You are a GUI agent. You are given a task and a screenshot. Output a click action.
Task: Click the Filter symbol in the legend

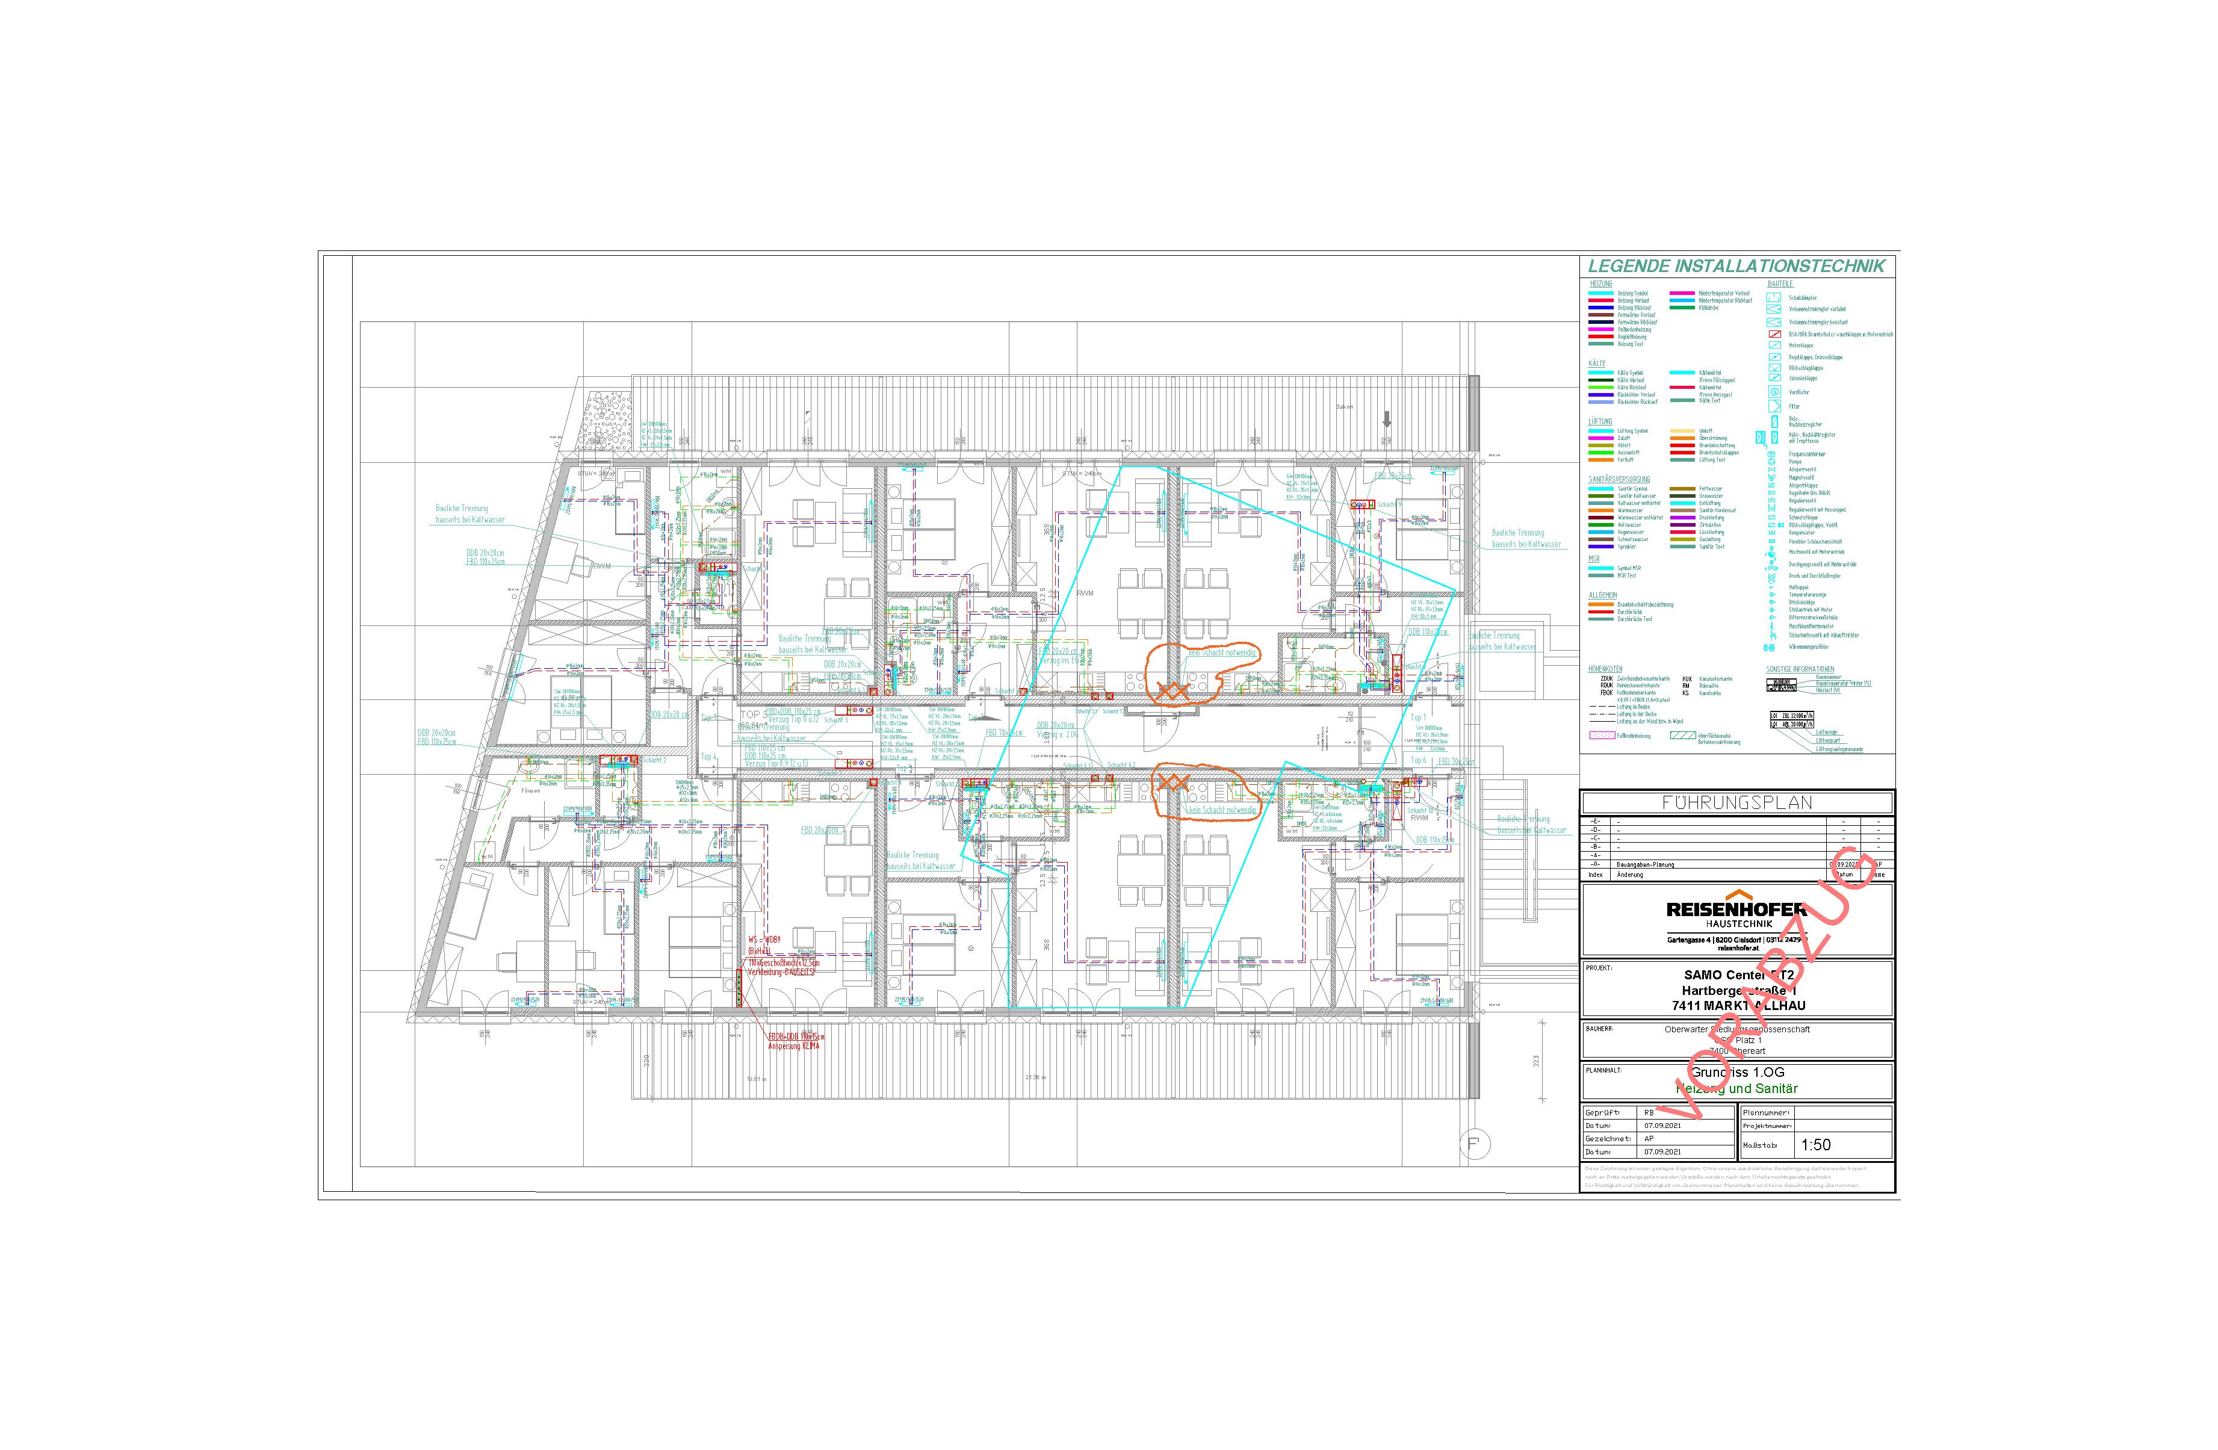click(x=1774, y=406)
